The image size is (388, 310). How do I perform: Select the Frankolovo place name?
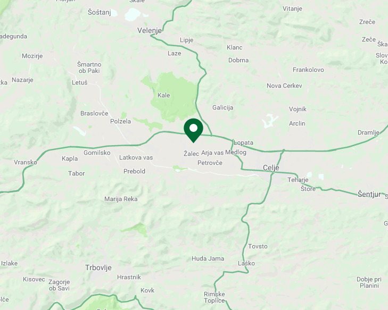(308, 70)
